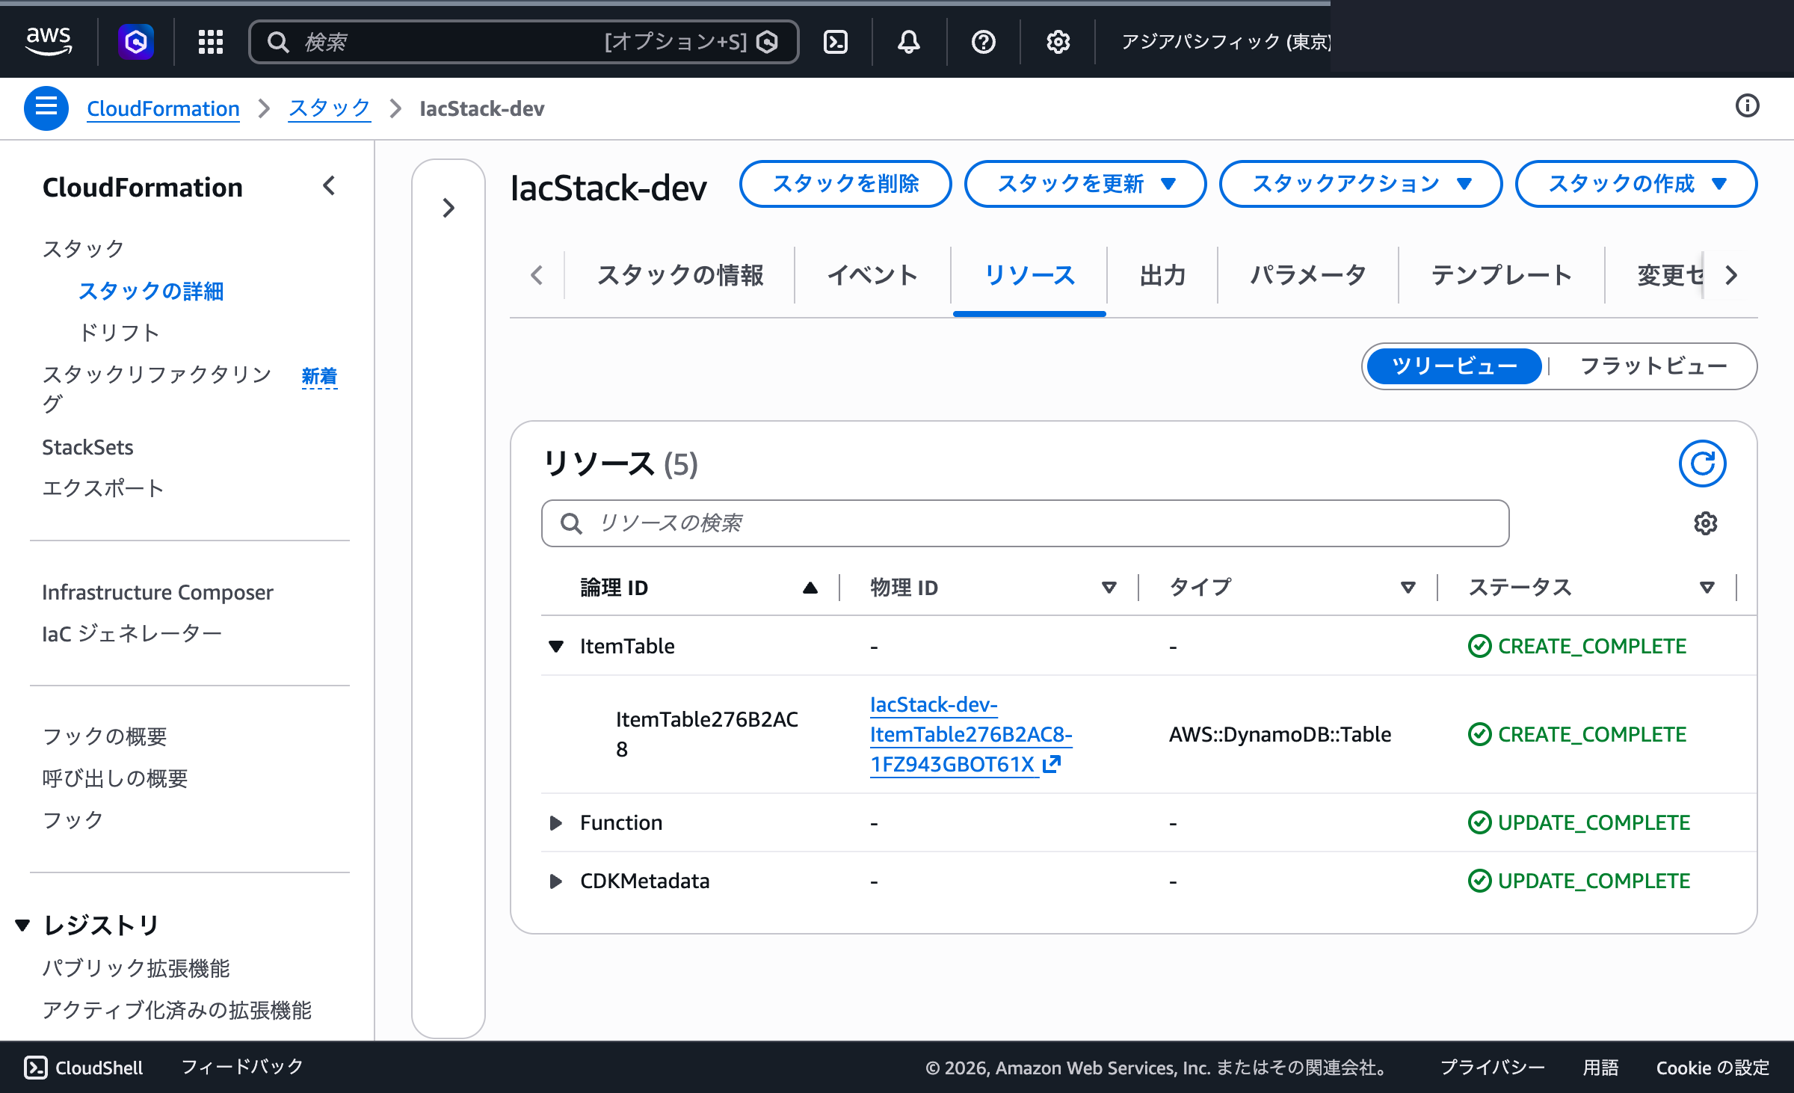Viewport: 1794px width, 1093px height.
Task: Expand the CDKMetadata tree row
Action: click(556, 881)
